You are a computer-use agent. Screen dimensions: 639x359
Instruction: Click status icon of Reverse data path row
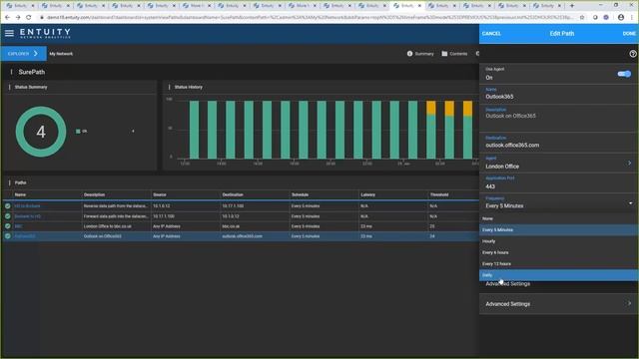[8, 206]
